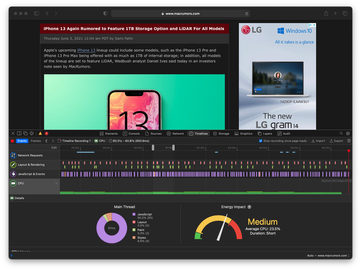The height and width of the screenshot is (270, 361).
Task: Open the Storage tab
Action: (221, 134)
